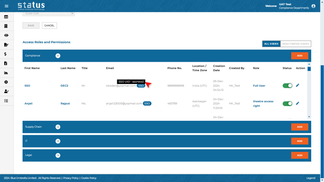
Task: Open the settings gear icon in sidebar
Action: [x=6, y=82]
